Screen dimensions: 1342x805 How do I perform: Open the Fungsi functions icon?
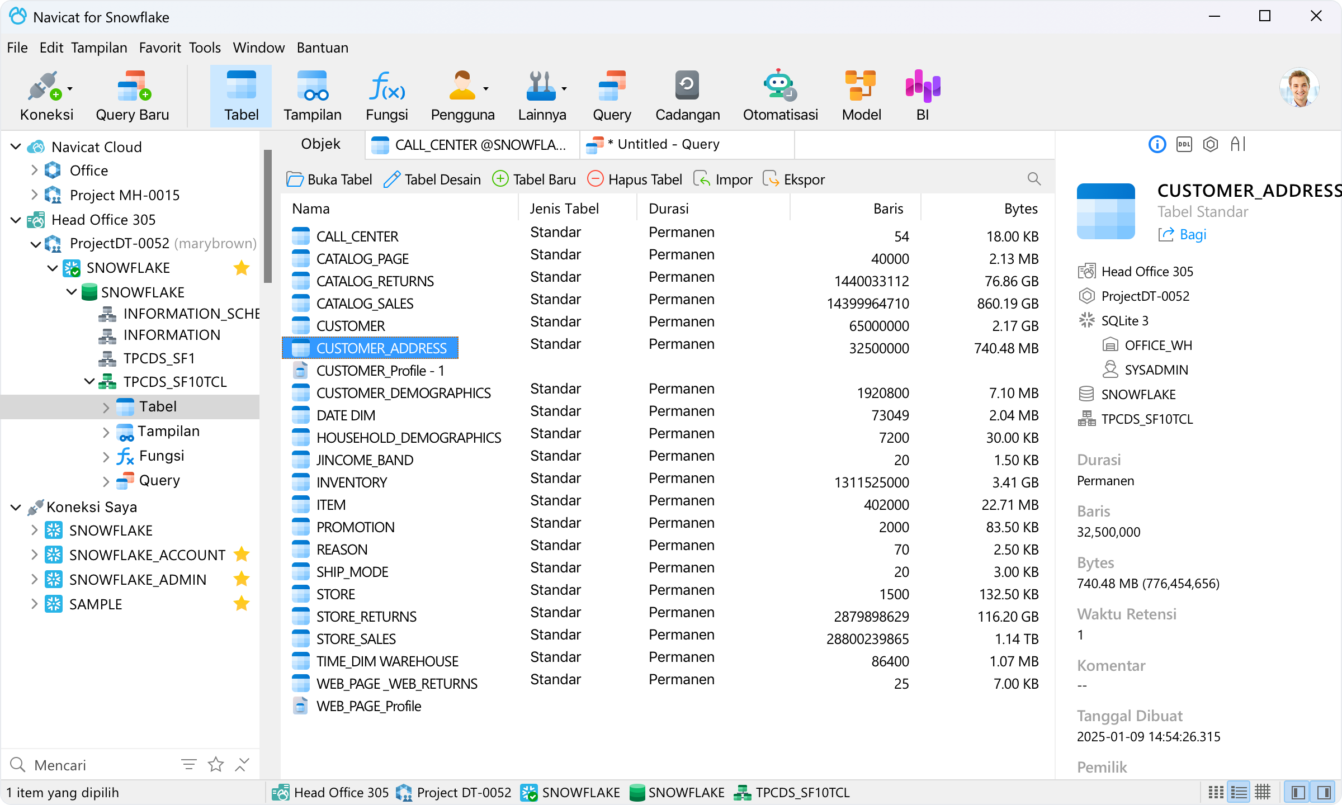point(386,96)
